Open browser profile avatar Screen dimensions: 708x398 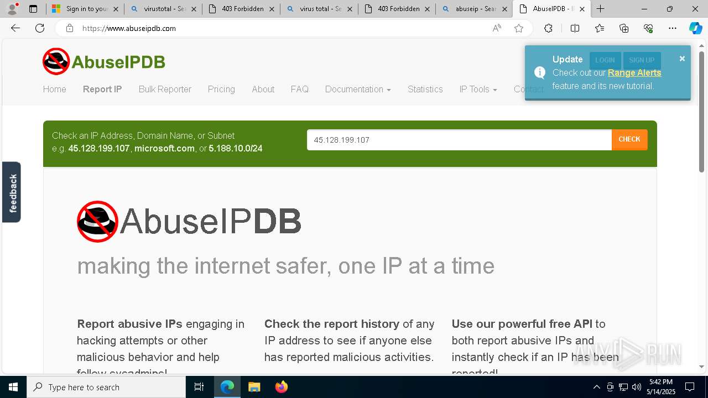(12, 9)
